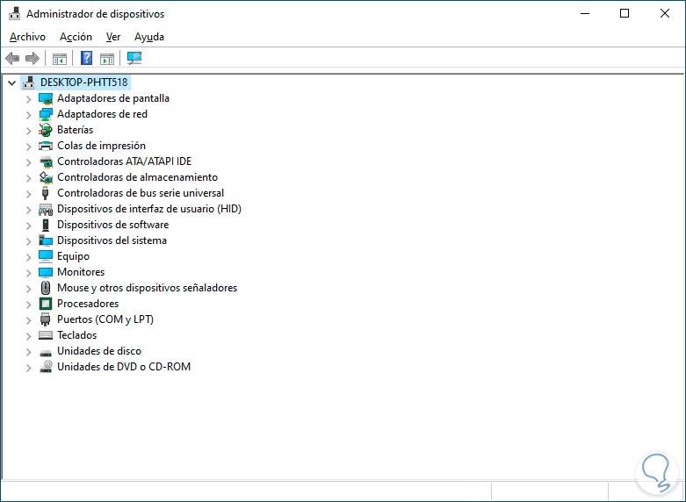Click the Back arrow toolbar icon
The width and height of the screenshot is (686, 502).
tap(12, 58)
